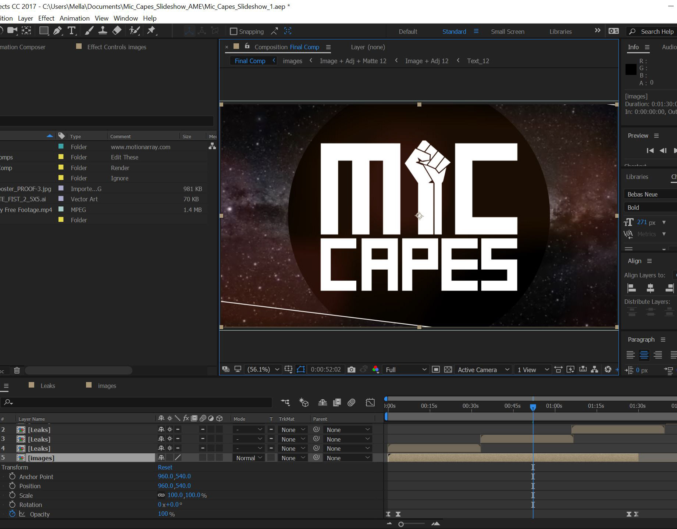677x529 pixels.
Task: Expand the workspace overflow chevrons
Action: point(598,31)
